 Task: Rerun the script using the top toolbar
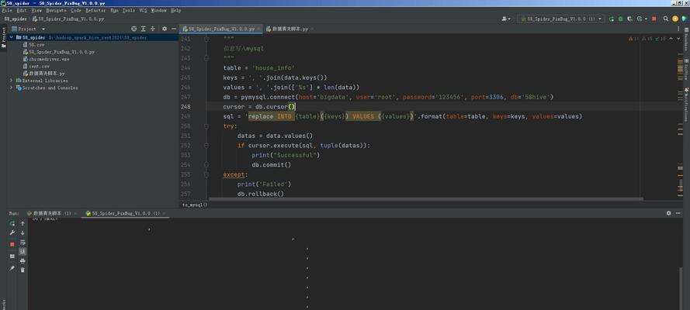point(612,19)
